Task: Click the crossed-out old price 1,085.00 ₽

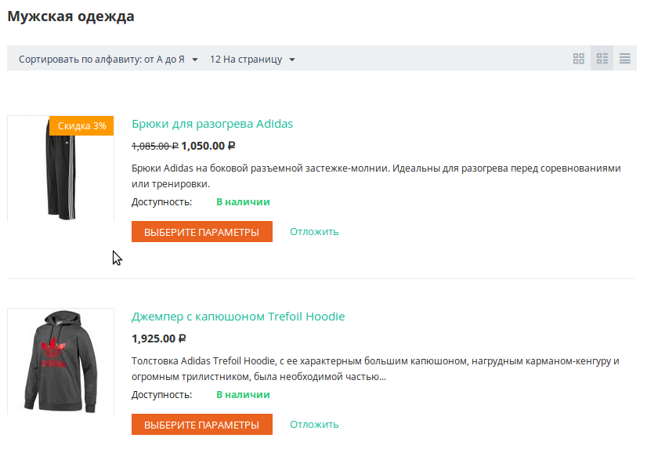Action: [154, 146]
